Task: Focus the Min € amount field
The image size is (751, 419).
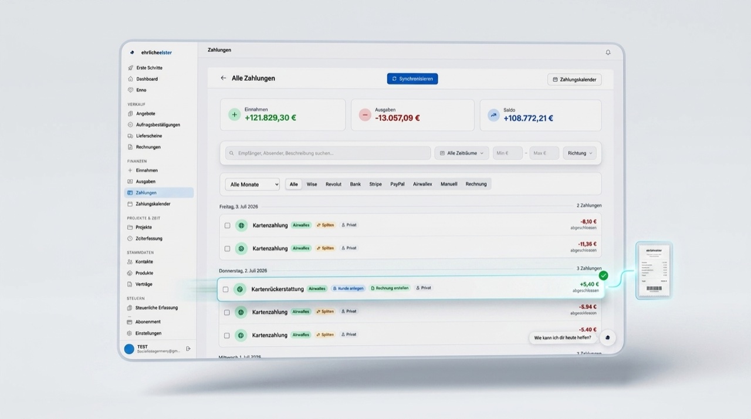Action: tap(508, 153)
